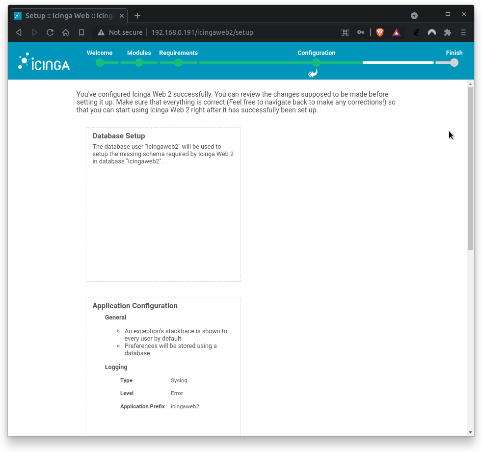
Task: Click the apps grid icon in the toolbar
Action: [345, 32]
